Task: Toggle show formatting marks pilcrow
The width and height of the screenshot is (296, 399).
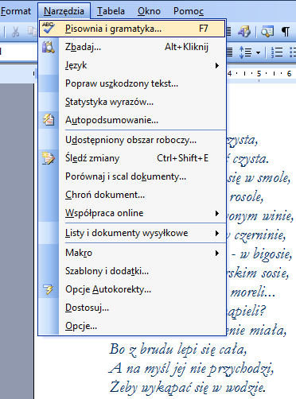Action: (286, 32)
